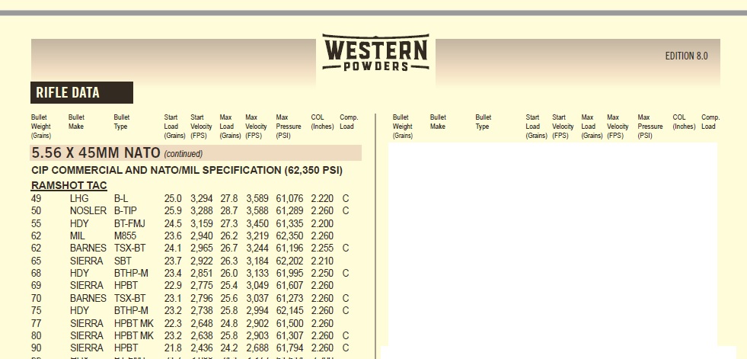Screen dimensions: 747x359
Task: Select the "61,289" max pressure value
Action: pyautogui.click(x=289, y=210)
